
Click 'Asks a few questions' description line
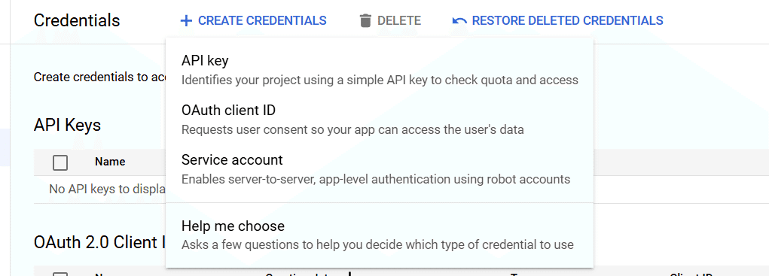pos(377,244)
